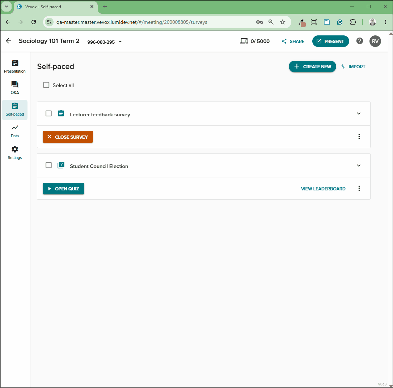The image size is (393, 388).
Task: Reload the page in the browser
Action: 34,22
